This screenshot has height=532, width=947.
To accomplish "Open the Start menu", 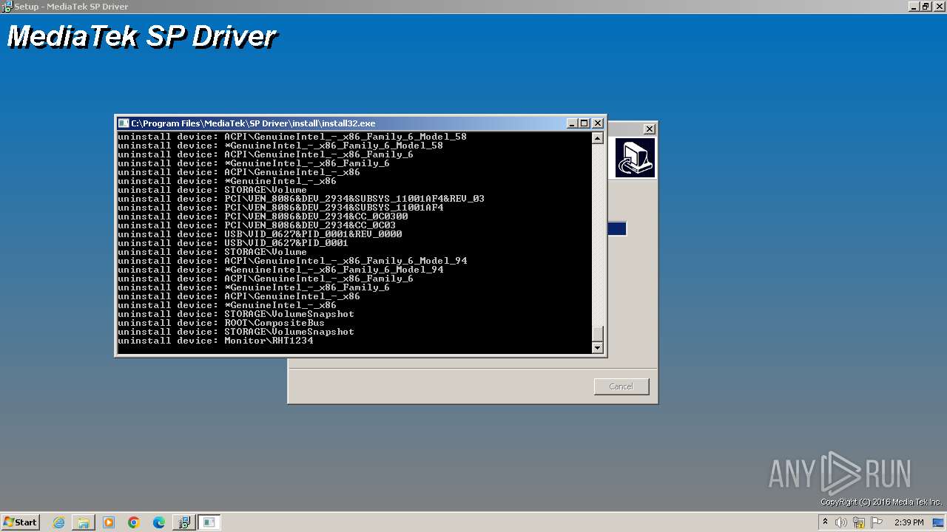I will (20, 522).
